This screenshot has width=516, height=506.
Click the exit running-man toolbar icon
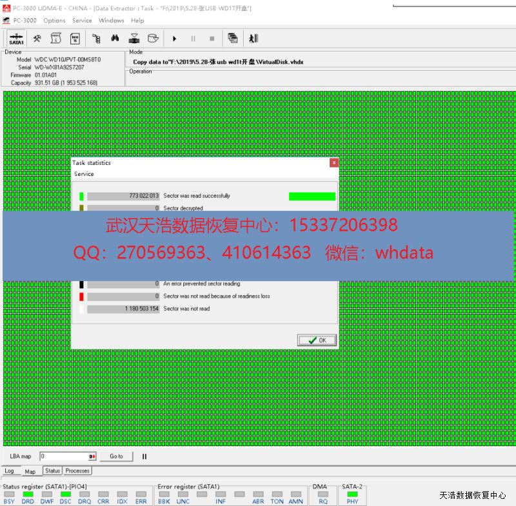pos(253,39)
